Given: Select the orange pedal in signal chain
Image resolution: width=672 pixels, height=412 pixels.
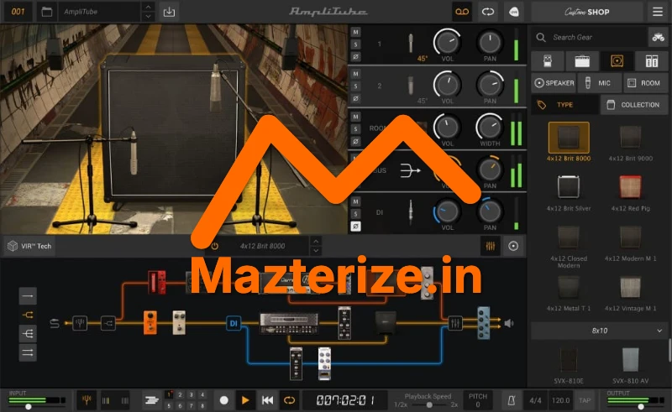Looking at the screenshot, I should (x=150, y=322).
